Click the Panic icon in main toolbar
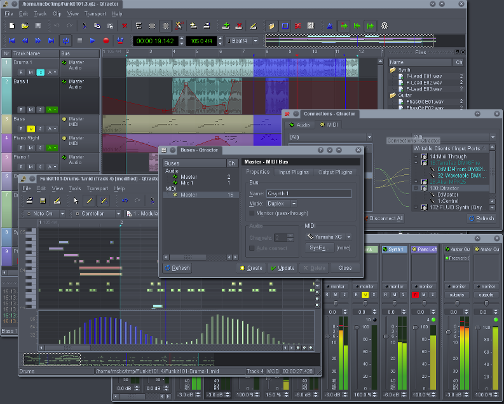 (385, 25)
